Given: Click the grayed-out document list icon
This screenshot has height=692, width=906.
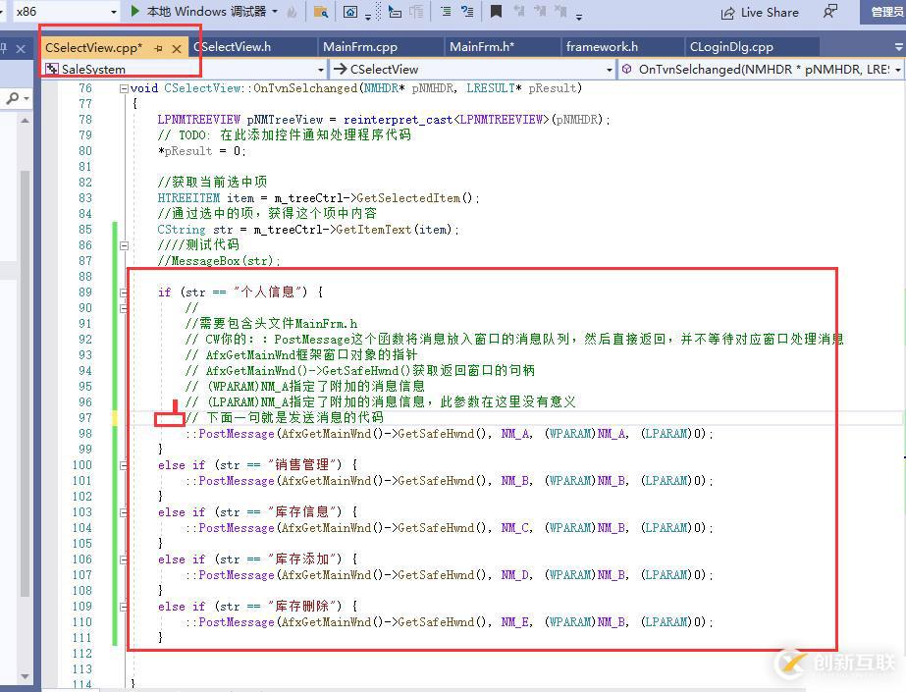Looking at the screenshot, I should pos(416,12).
